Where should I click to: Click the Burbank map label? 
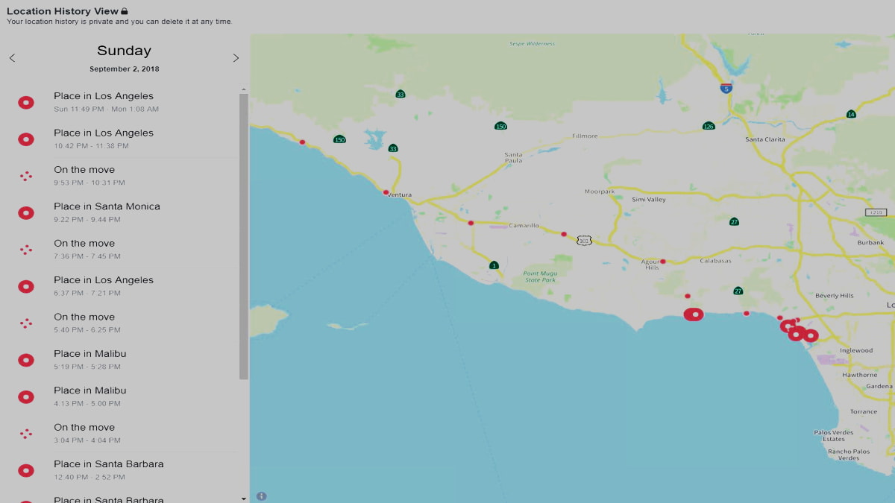click(870, 243)
